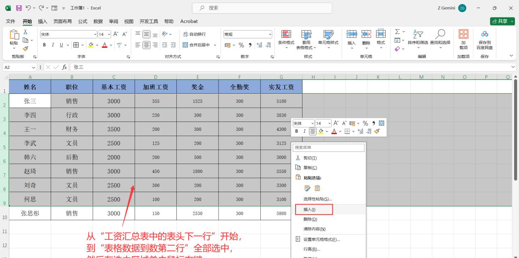Open the Page Layout (页面布局) tab
519x258 pixels.
coord(62,21)
